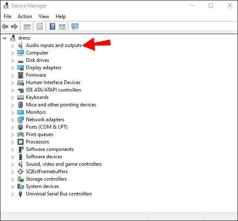The image size is (238, 221).
Task: Open the File menu
Action: (x=7, y=16)
